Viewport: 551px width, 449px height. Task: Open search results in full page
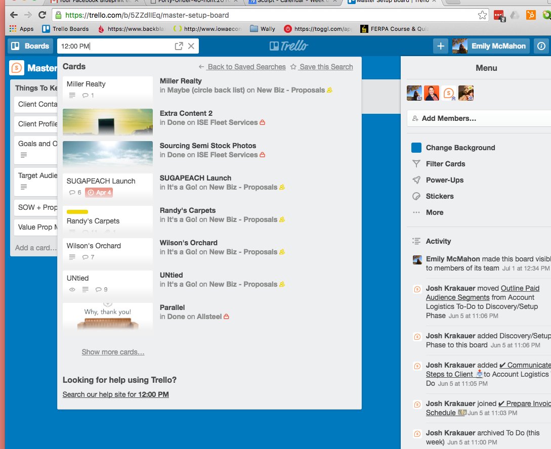pos(179,46)
